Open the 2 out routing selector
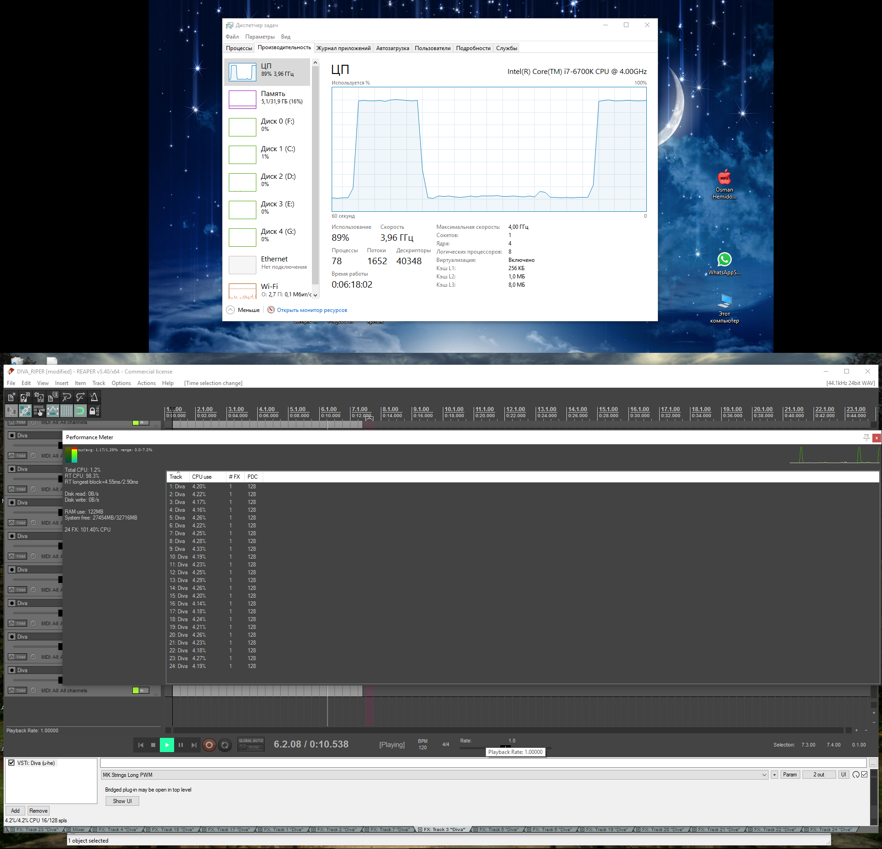 coord(819,775)
